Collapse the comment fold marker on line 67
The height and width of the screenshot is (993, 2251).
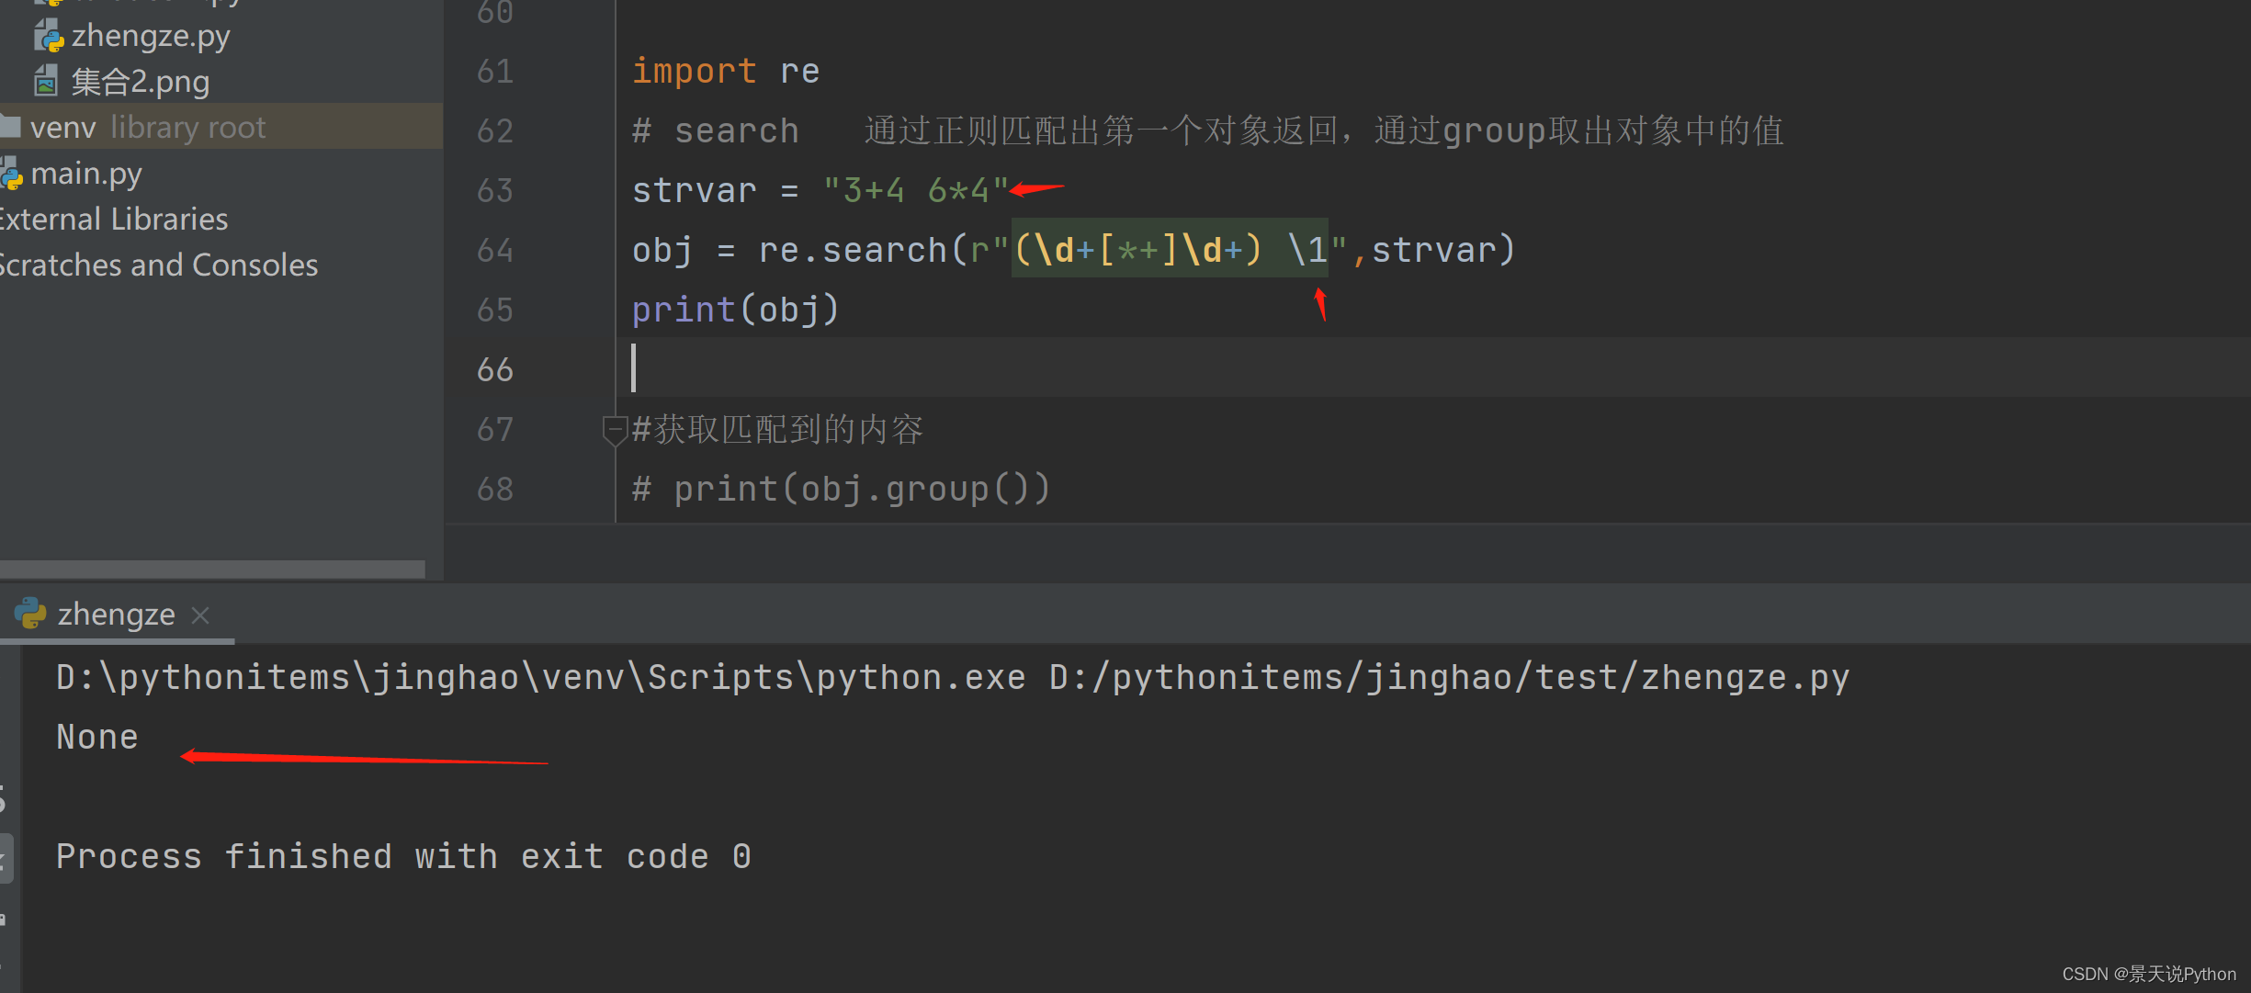click(614, 429)
